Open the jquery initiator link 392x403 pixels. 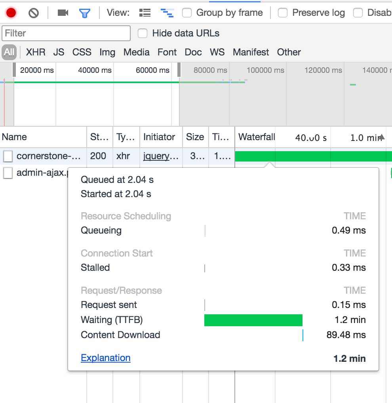(161, 156)
